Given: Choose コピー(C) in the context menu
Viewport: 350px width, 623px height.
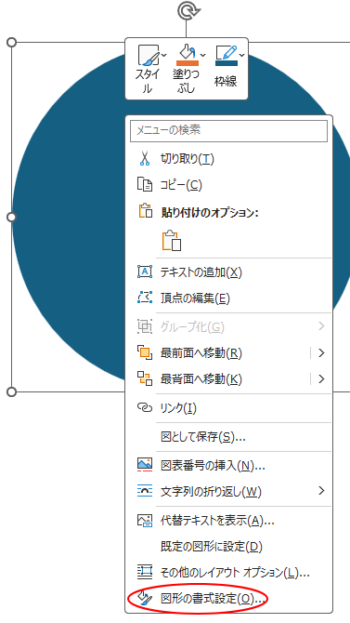Looking at the screenshot, I should [x=181, y=185].
